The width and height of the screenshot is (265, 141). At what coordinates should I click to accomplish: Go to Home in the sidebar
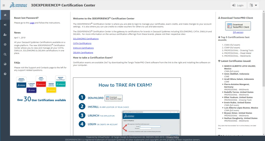pos(5,15)
